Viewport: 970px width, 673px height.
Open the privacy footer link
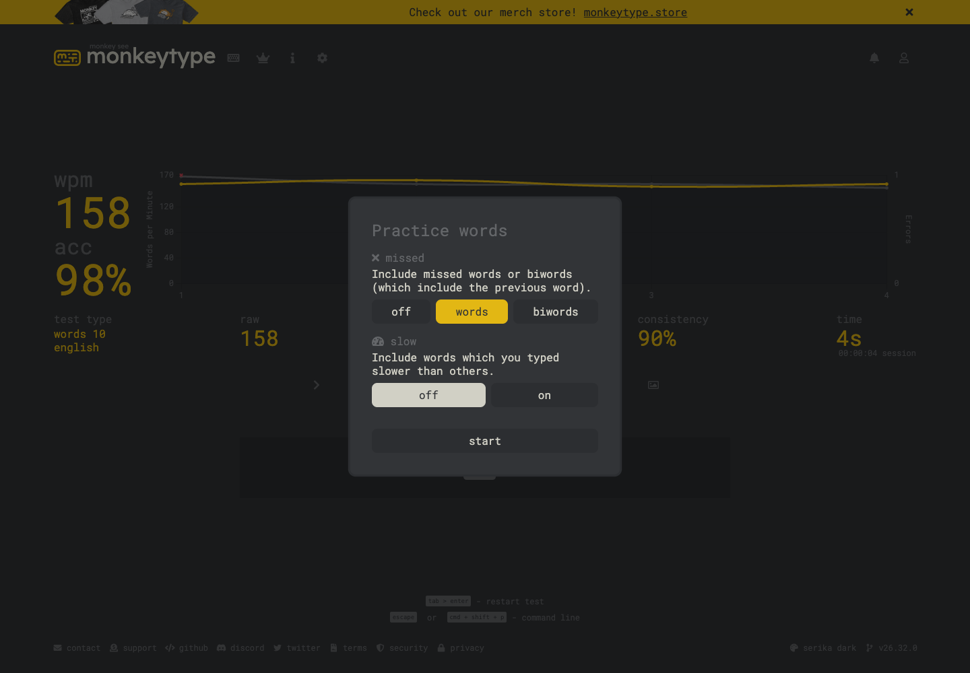461,648
